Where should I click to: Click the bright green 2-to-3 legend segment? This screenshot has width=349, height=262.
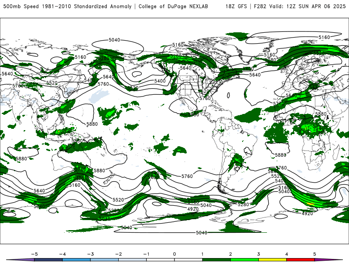[x=244, y=260]
